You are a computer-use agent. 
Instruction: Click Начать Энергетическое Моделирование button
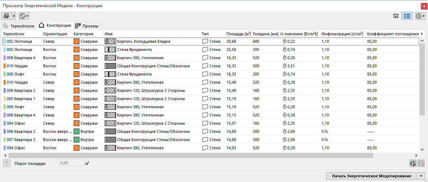coord(372,176)
